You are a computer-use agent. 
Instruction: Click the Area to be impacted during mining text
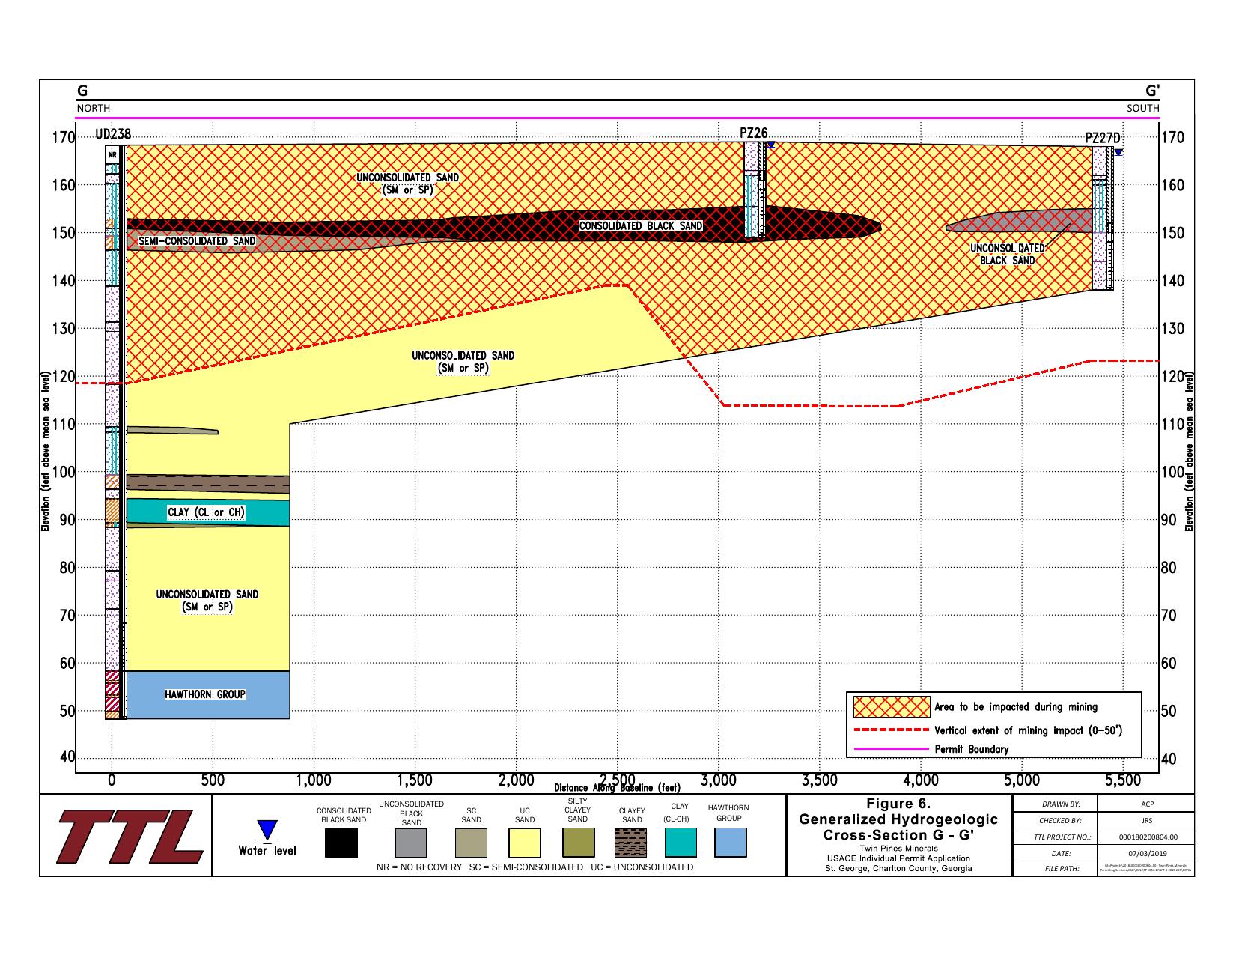click(x=1016, y=706)
